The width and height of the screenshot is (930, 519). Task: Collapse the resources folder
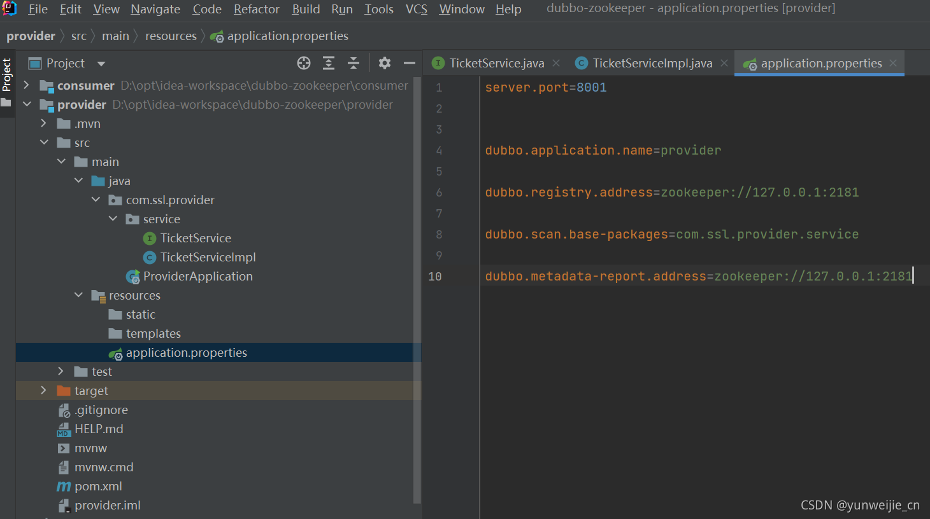click(x=78, y=294)
